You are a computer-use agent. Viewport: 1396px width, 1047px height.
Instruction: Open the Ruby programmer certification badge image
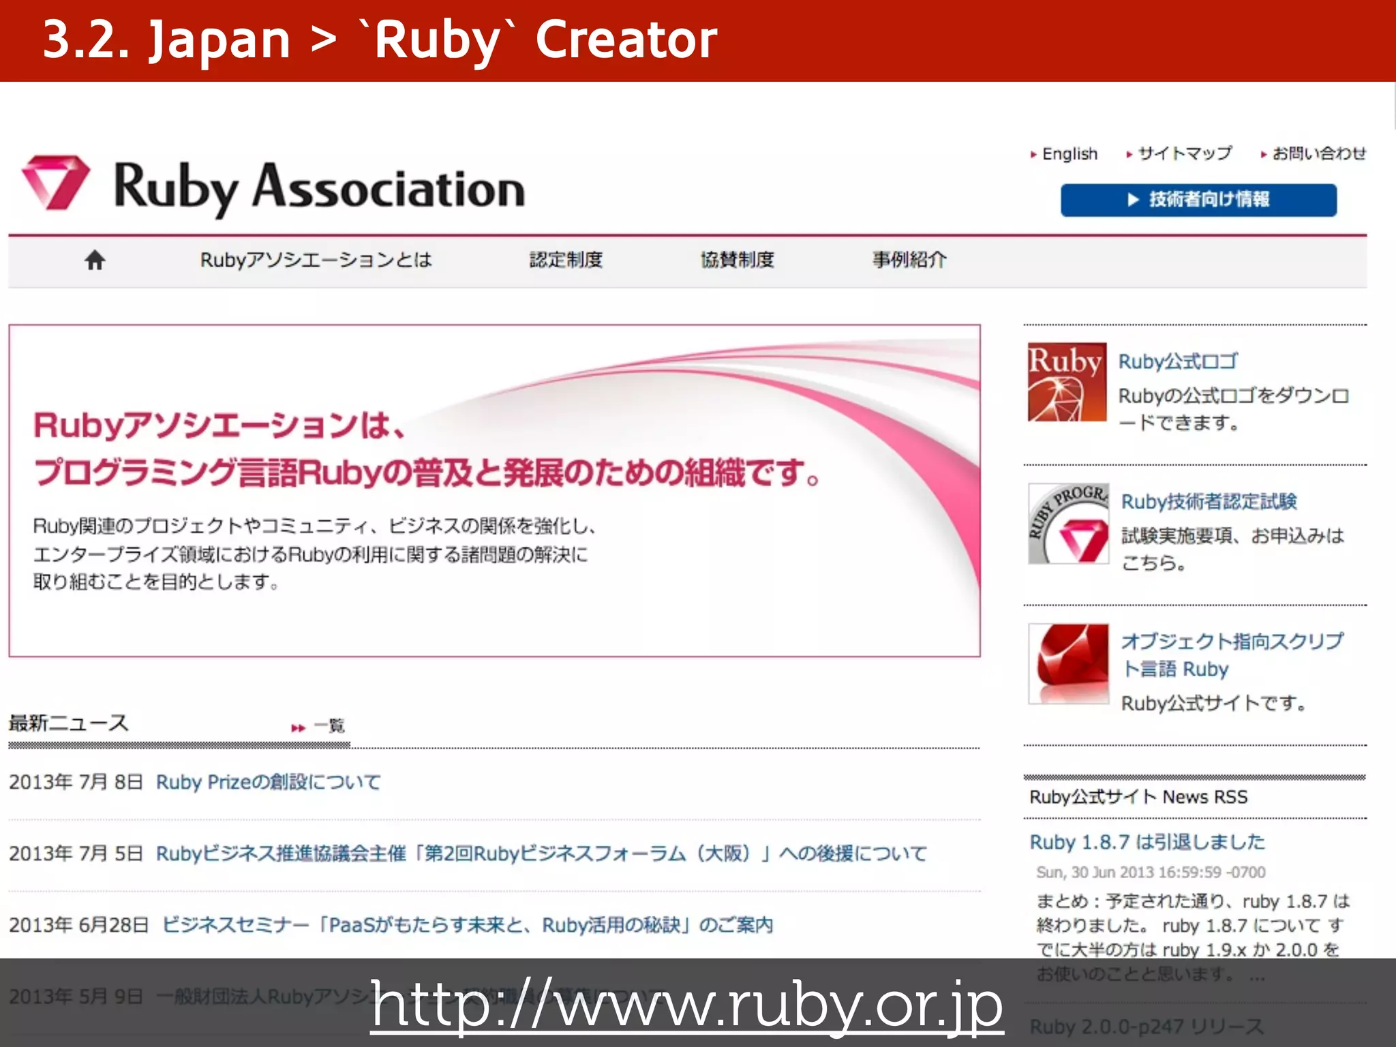coord(1068,523)
